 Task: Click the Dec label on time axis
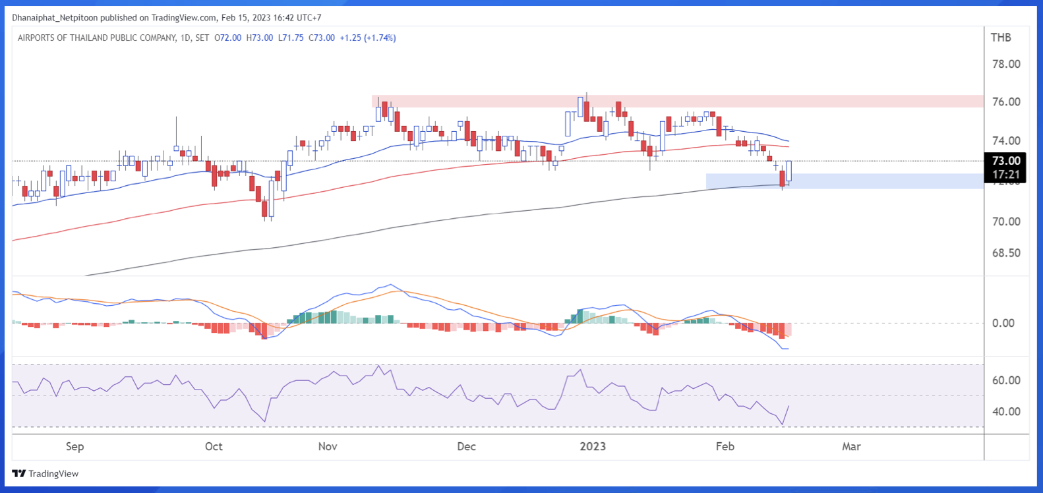(x=466, y=446)
